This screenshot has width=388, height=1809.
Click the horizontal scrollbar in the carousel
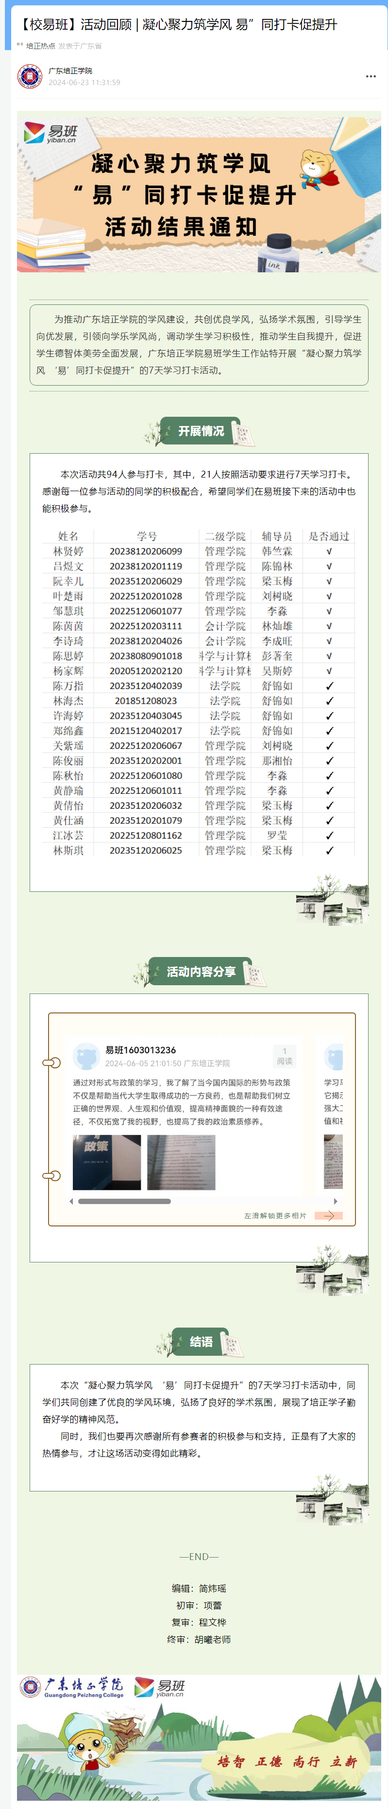124,1201
